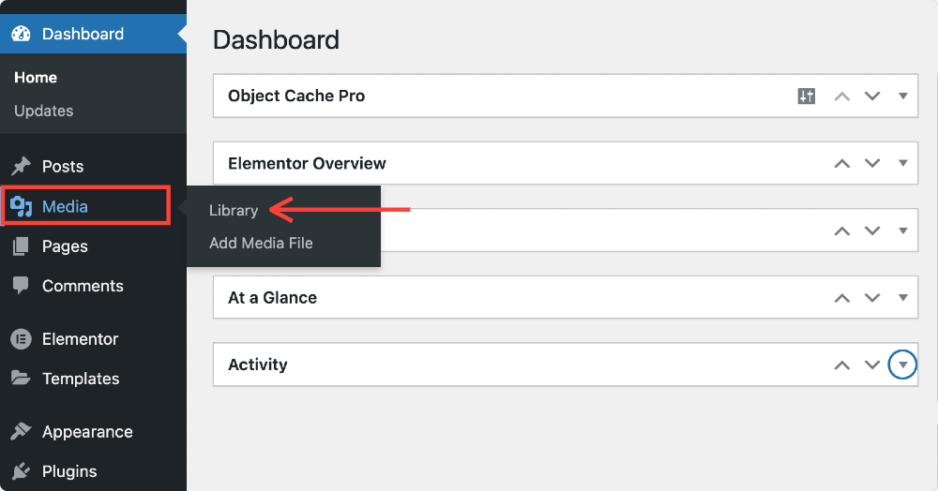Open Object Cache Pro settings sliders icon
This screenshot has width=938, height=491.
point(807,96)
